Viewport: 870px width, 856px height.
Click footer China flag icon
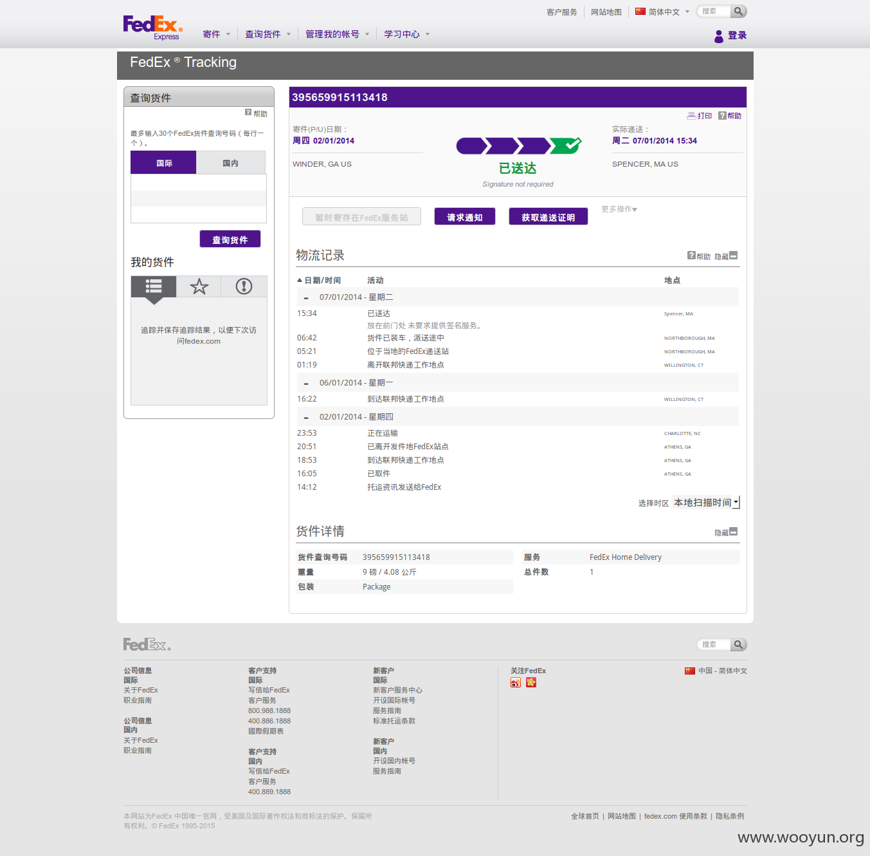pos(690,671)
